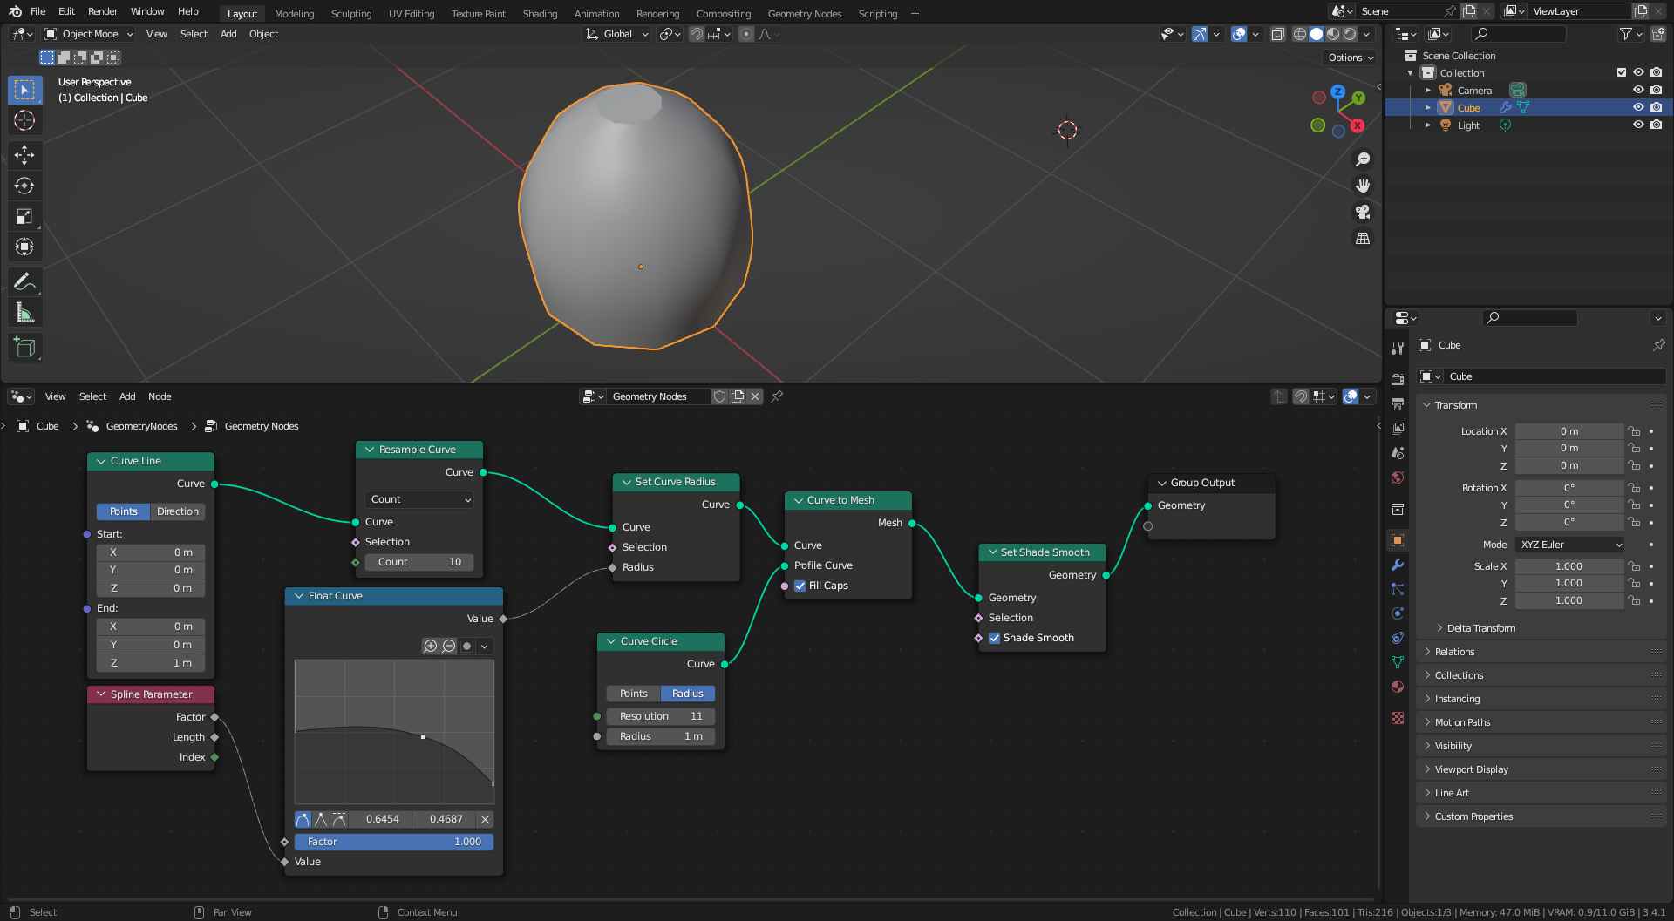The height and width of the screenshot is (921, 1674).
Task: Toggle camera view icon in viewport
Action: coord(1363,212)
